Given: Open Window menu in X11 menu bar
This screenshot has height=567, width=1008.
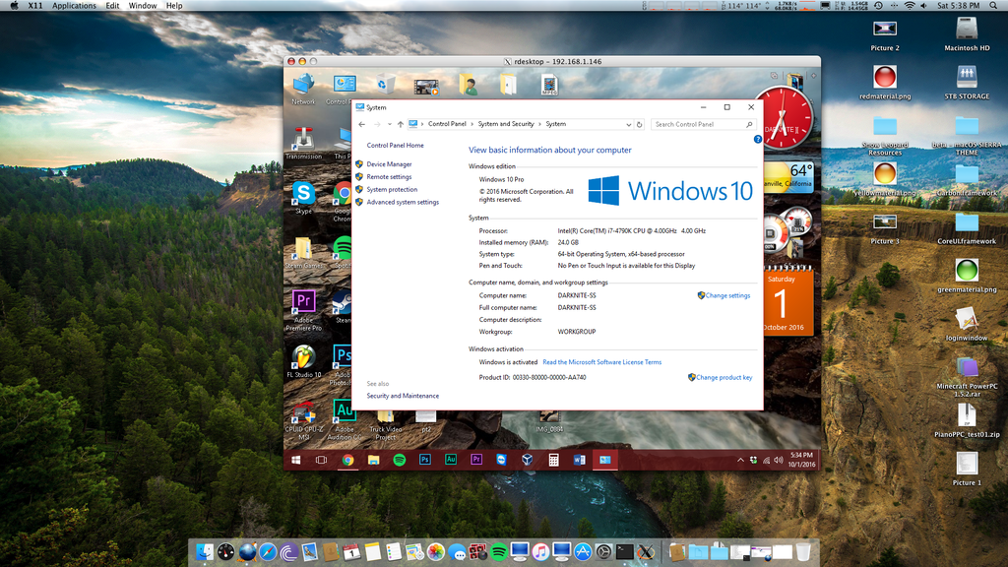Looking at the screenshot, I should pyautogui.click(x=143, y=6).
